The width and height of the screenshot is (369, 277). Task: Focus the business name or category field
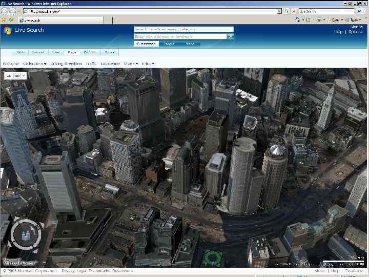pyautogui.click(x=184, y=29)
